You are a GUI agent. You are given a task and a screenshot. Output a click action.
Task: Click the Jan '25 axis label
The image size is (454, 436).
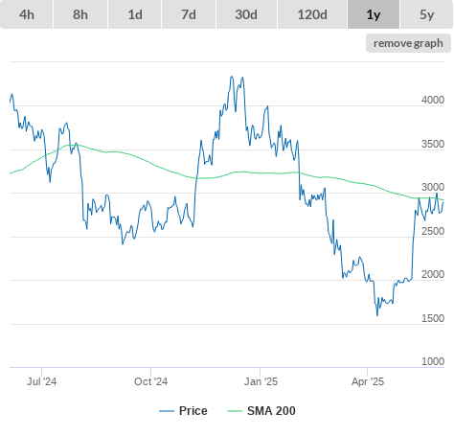click(261, 381)
